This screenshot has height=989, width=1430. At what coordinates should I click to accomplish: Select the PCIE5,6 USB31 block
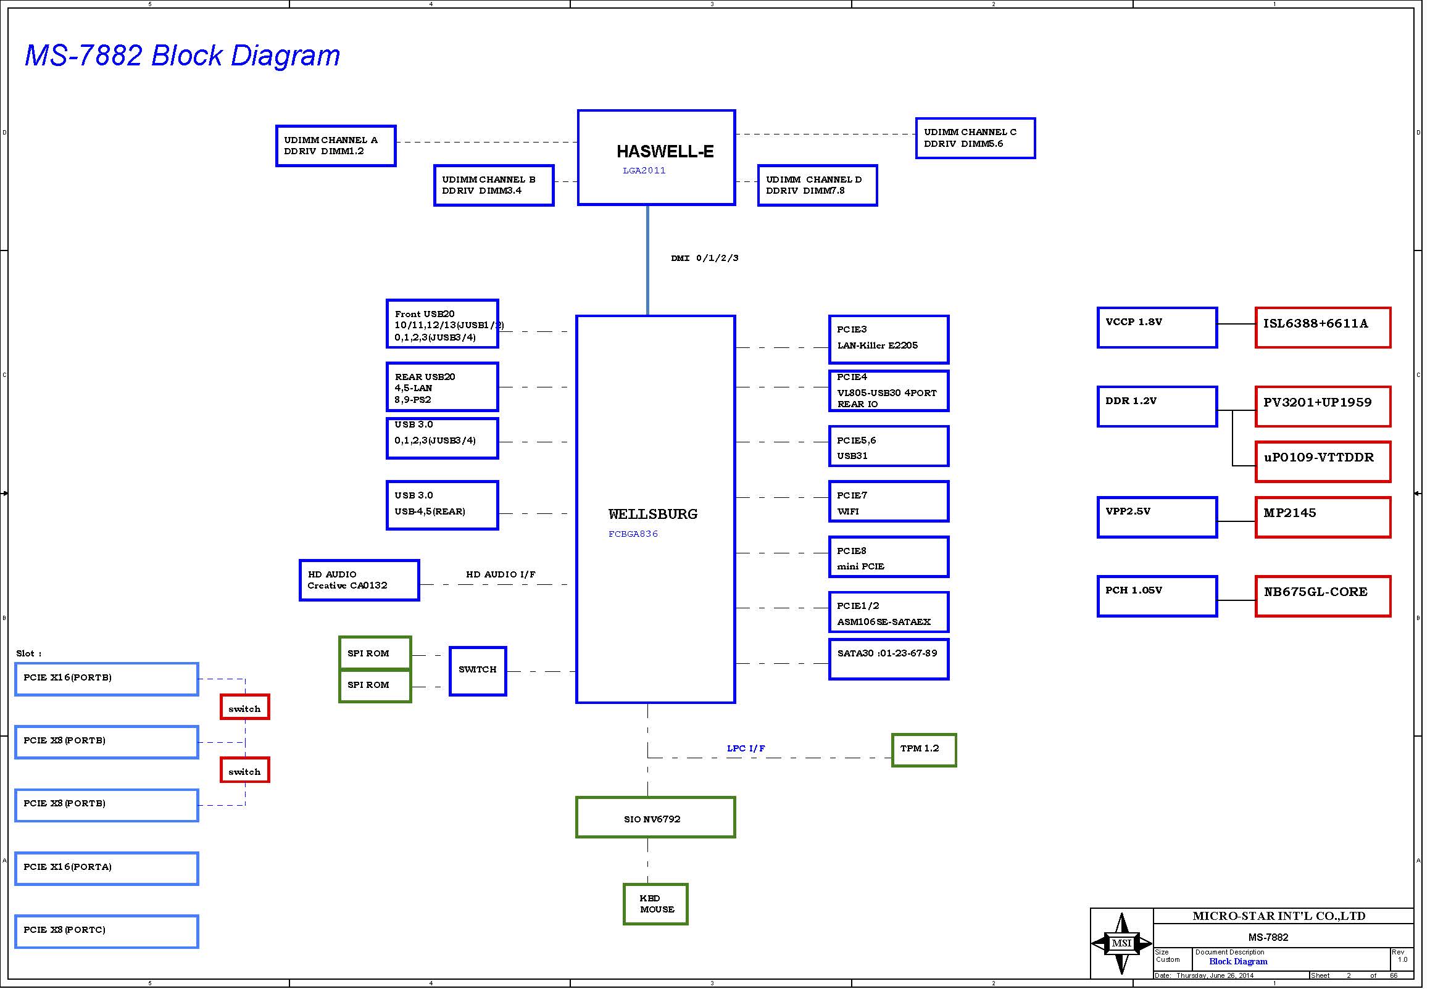pyautogui.click(x=888, y=446)
